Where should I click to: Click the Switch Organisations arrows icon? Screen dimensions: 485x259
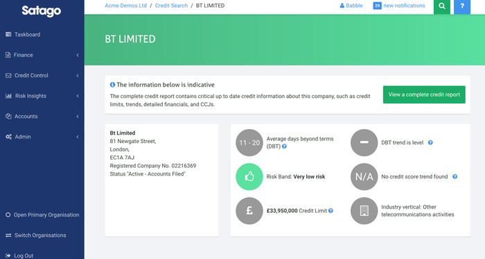tap(8, 236)
